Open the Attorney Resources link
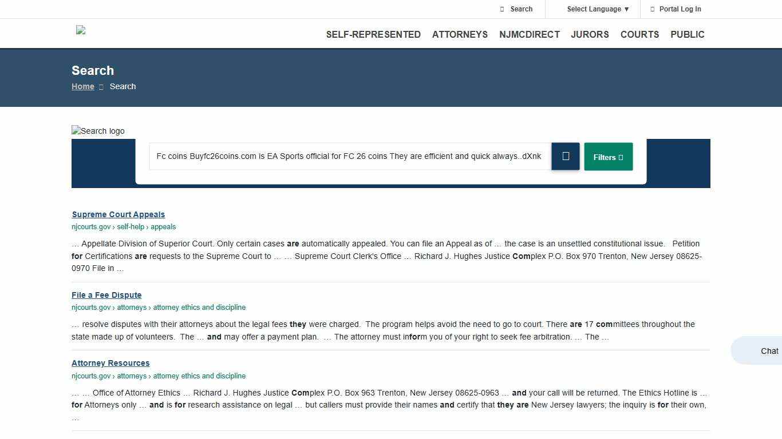 click(110, 363)
